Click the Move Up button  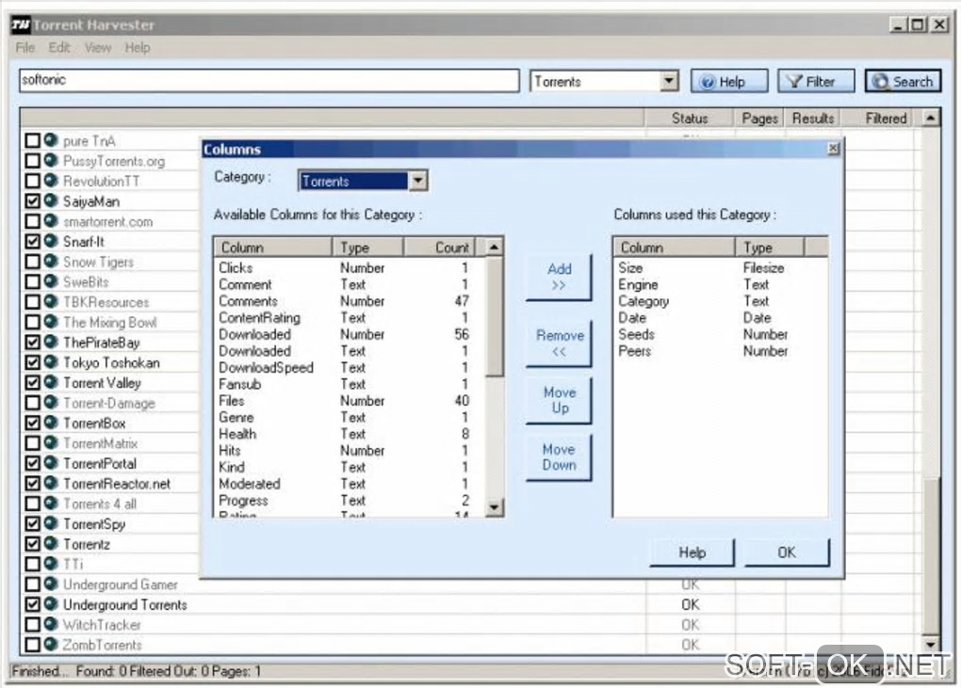click(559, 400)
